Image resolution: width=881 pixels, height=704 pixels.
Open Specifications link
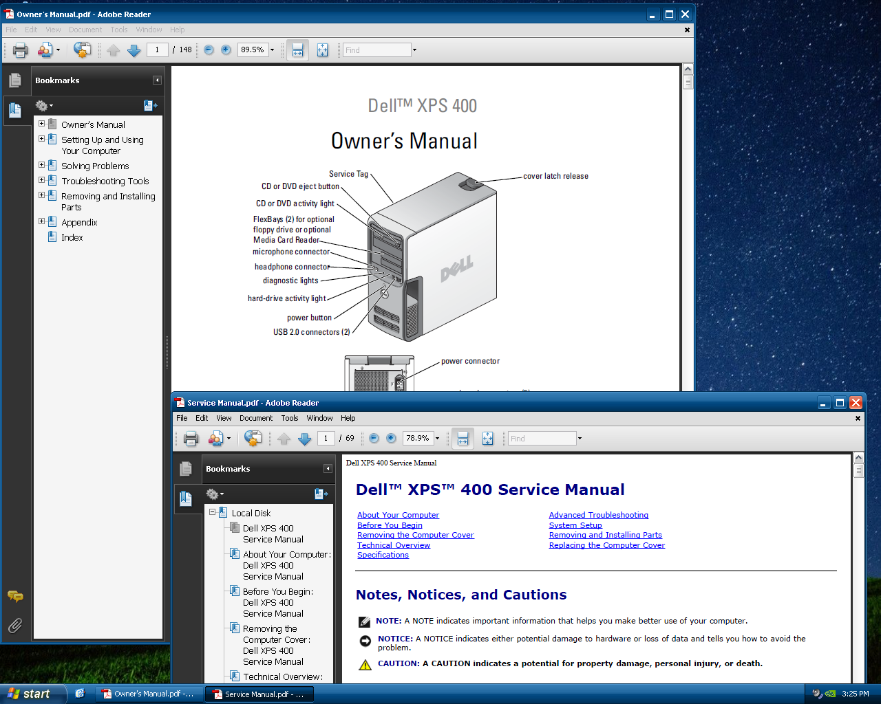point(383,555)
